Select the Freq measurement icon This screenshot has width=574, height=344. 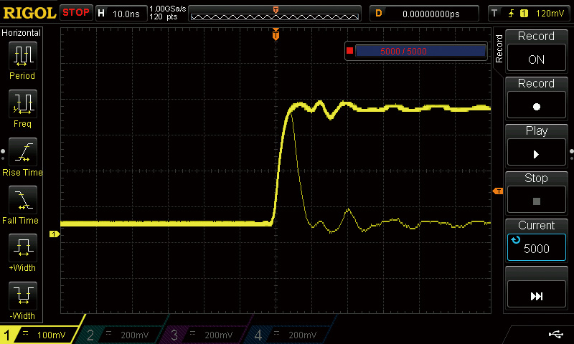[22, 108]
